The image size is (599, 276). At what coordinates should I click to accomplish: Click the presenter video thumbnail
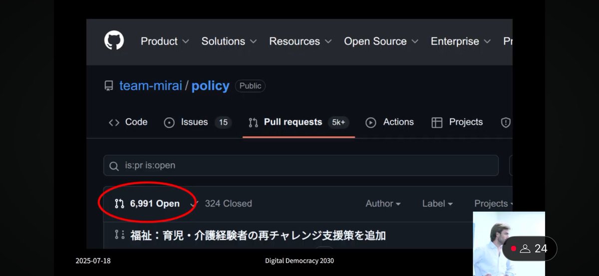509,244
